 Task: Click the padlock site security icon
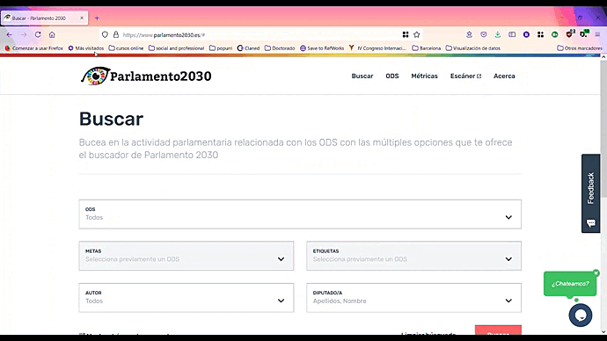click(x=116, y=34)
